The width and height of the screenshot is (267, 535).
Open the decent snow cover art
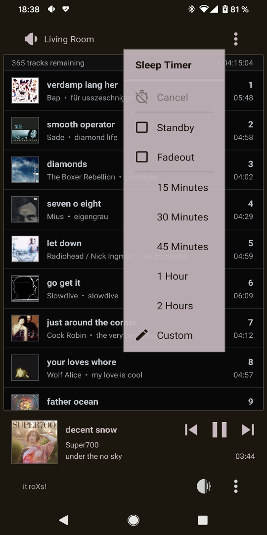click(35, 442)
